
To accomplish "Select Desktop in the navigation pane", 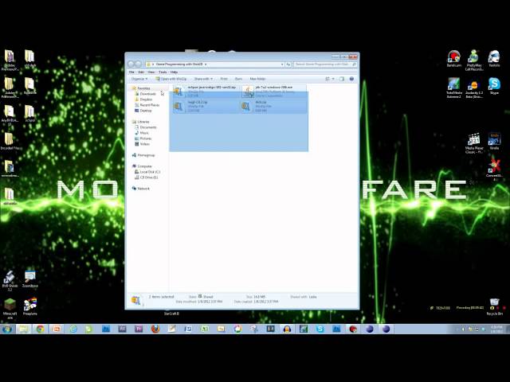I will pos(145,111).
